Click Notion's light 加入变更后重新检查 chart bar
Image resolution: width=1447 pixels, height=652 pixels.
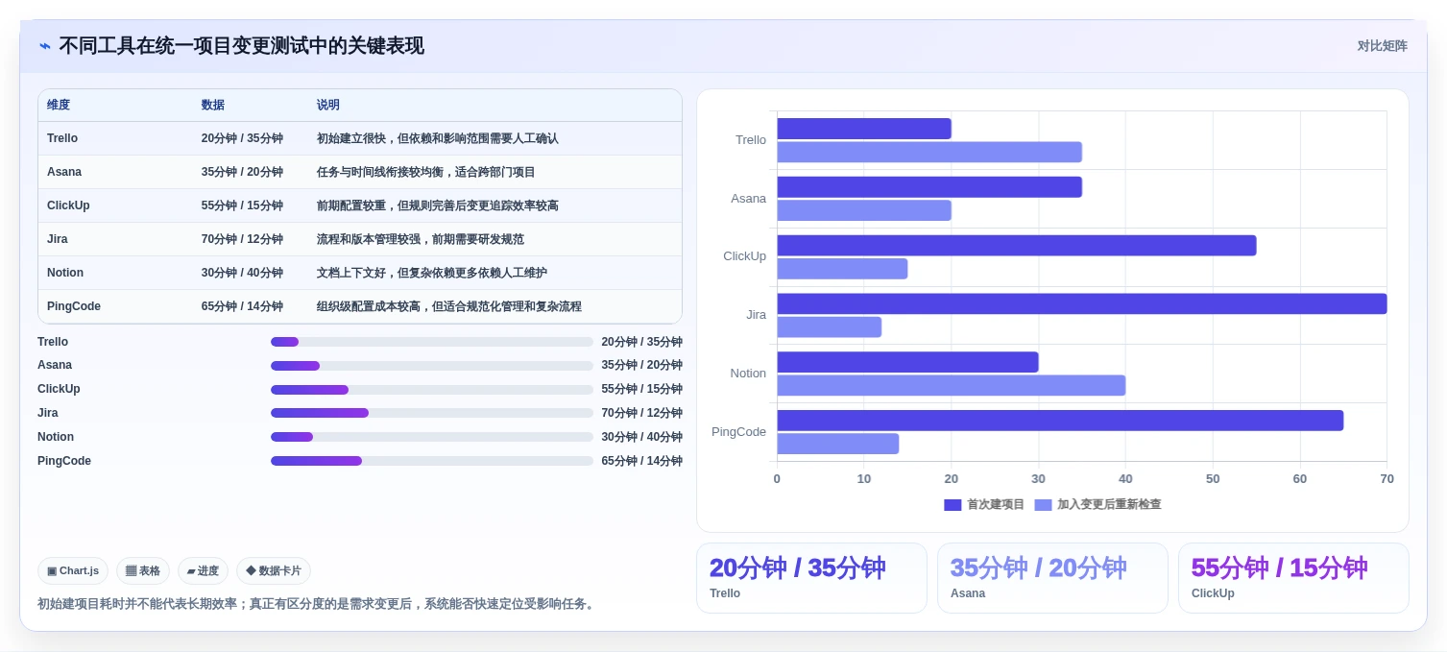click(952, 385)
